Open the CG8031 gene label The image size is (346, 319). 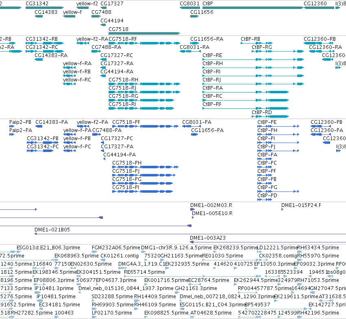click(x=189, y=4)
